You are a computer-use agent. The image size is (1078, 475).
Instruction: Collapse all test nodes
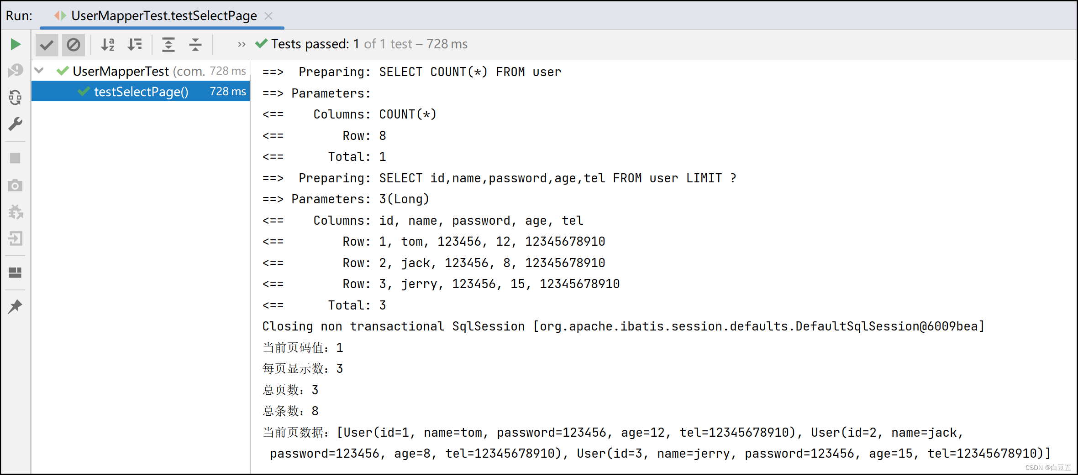195,45
